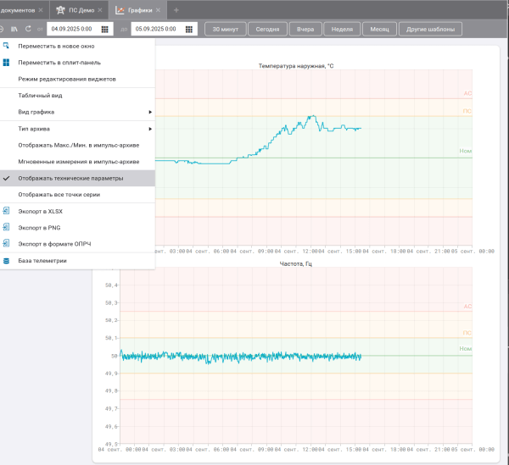Close the 'Графики' tab
Screen dimensions: 509x465
(159, 9)
